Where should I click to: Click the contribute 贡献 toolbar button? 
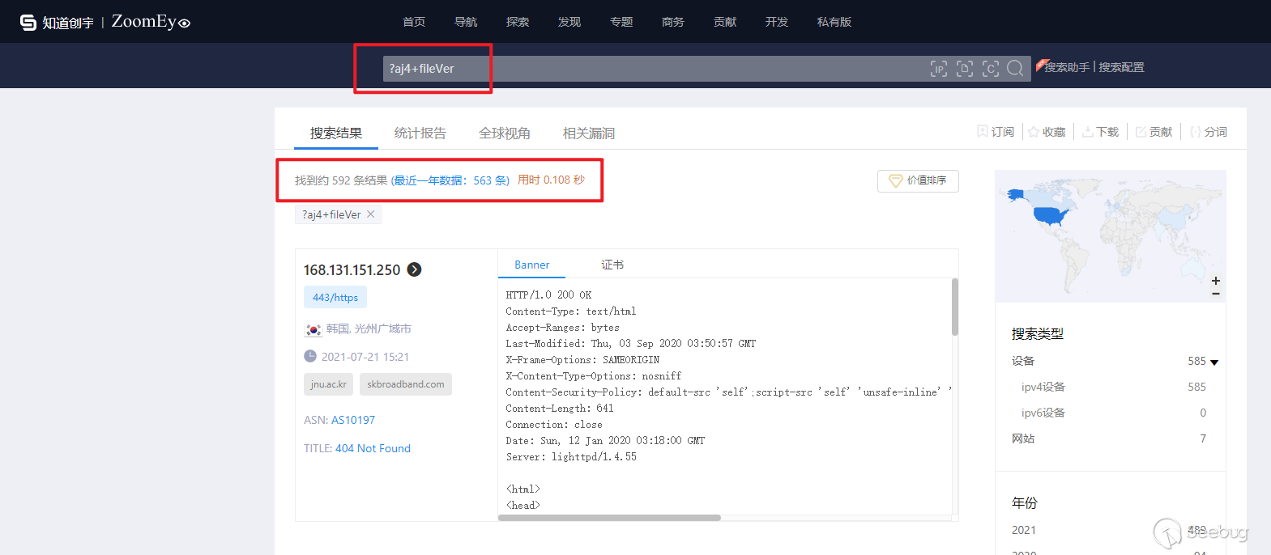pyautogui.click(x=1154, y=132)
